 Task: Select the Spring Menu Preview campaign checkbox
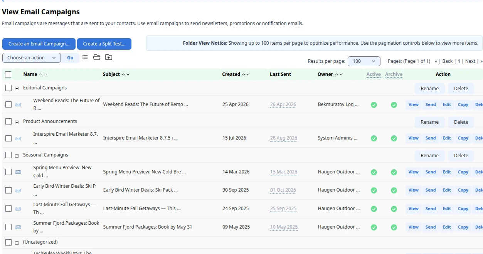8,172
